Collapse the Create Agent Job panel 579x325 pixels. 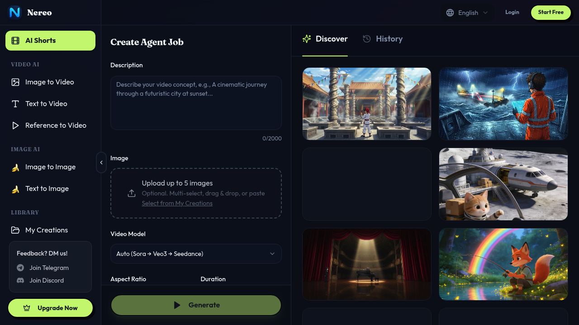click(101, 162)
